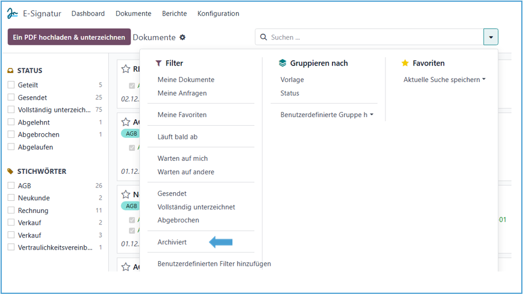The width and height of the screenshot is (523, 295).
Task: Tick the Rechnung keyword checkbox
Action: (x=11, y=211)
